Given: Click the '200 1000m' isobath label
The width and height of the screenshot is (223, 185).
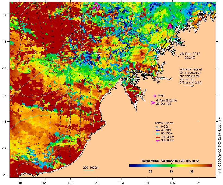Looking at the screenshot, I should click(91, 168).
